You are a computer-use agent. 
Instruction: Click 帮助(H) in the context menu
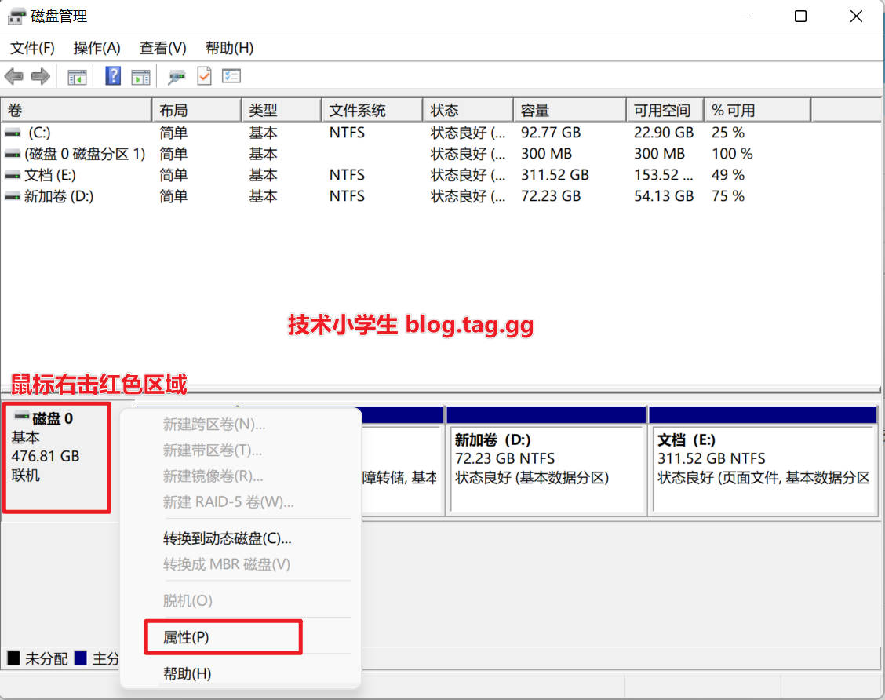point(187,673)
